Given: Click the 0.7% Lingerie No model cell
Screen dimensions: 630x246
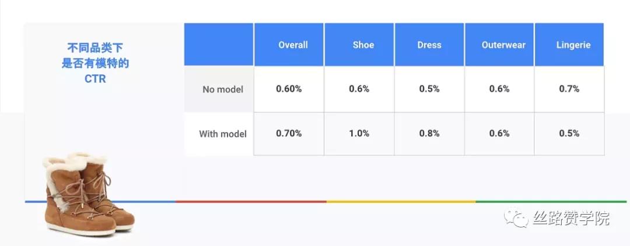Looking at the screenshot, I should (569, 89).
